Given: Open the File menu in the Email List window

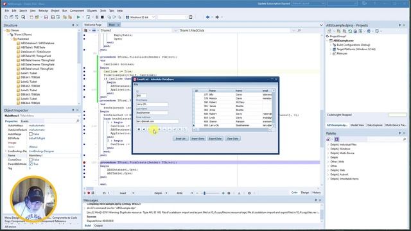Looking at the screenshot, I should point(136,85).
